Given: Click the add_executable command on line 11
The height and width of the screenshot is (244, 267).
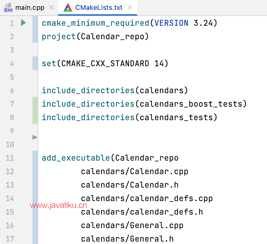Looking at the screenshot, I should pyautogui.click(x=76, y=158).
